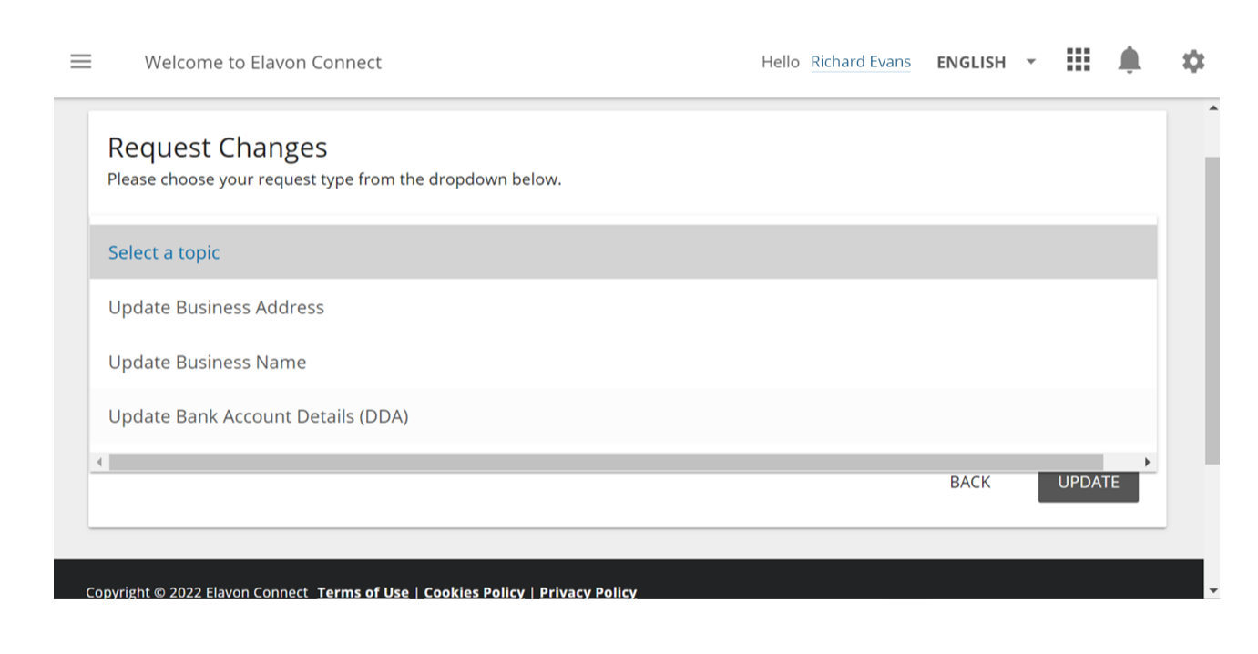The height and width of the screenshot is (654, 1258).
Task: Choose Update Business Name option
Action: (x=207, y=362)
